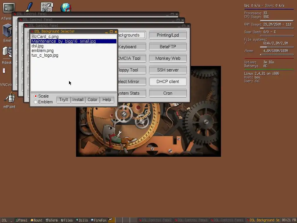Close the DSL Background Selector window
This screenshot has height=223, width=297.
coord(116,32)
